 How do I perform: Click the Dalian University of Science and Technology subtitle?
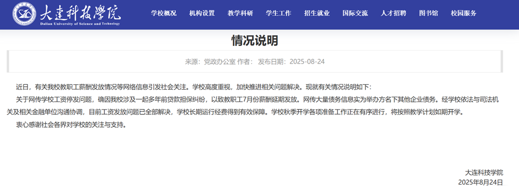[x=80, y=24]
